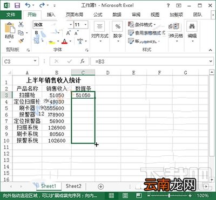Apply the red font color A icon
The image size is (216, 200).
(x=64, y=42)
